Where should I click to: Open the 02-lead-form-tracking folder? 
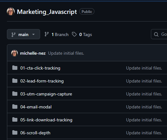pos(42,81)
